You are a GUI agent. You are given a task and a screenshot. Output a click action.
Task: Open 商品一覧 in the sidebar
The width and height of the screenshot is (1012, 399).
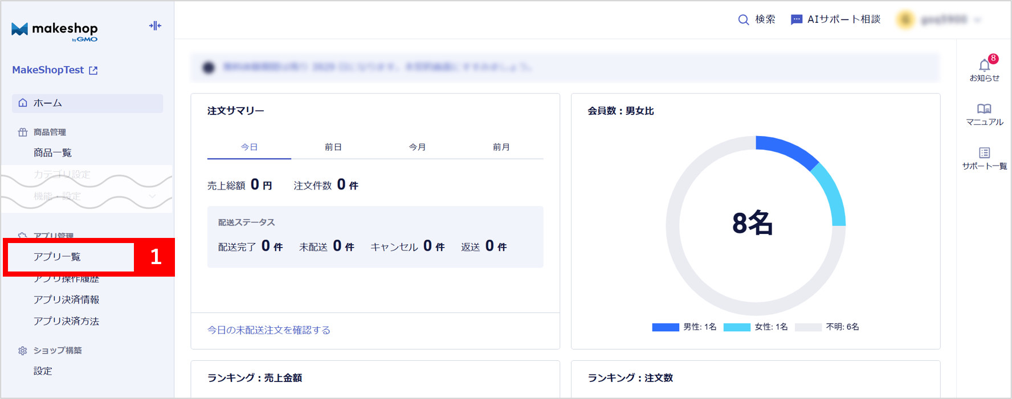[x=52, y=153]
